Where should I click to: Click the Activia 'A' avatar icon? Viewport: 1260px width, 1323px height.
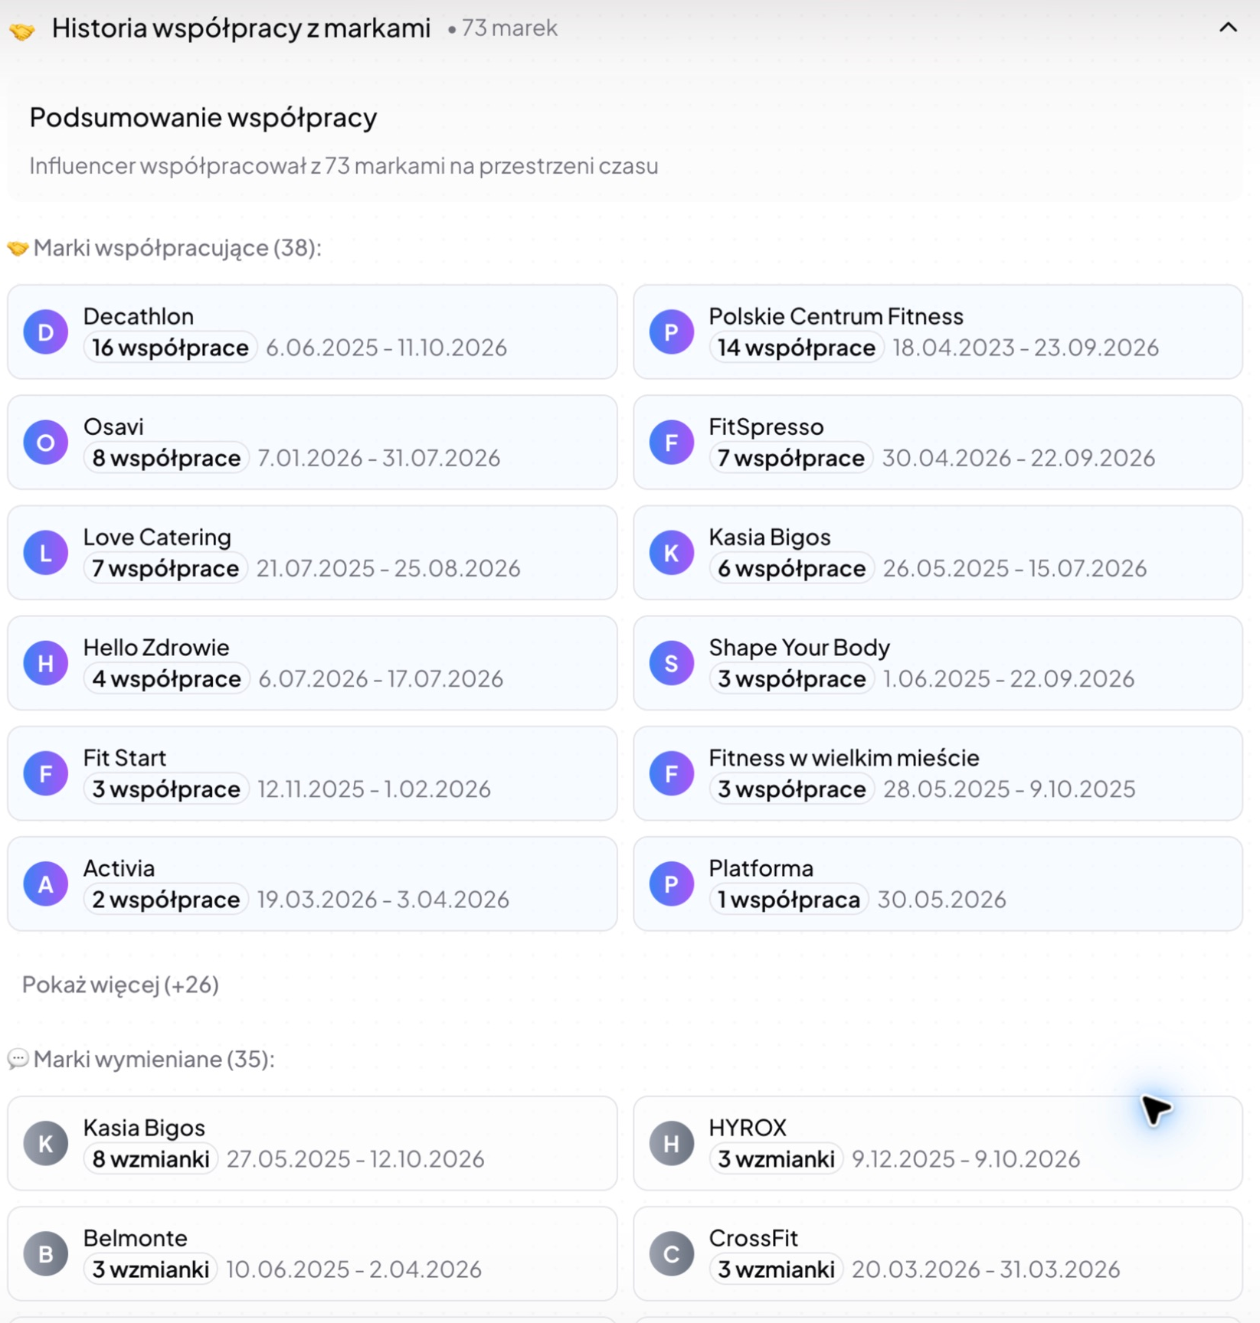(x=46, y=883)
